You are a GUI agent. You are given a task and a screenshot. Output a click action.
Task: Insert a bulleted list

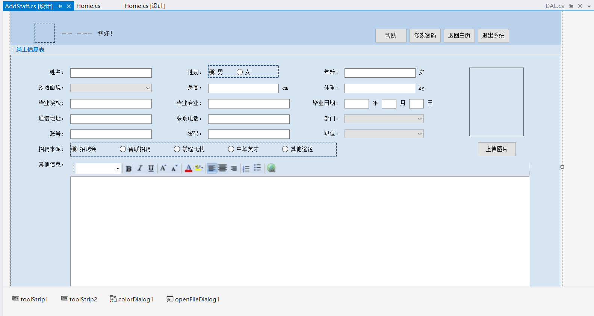(257, 168)
